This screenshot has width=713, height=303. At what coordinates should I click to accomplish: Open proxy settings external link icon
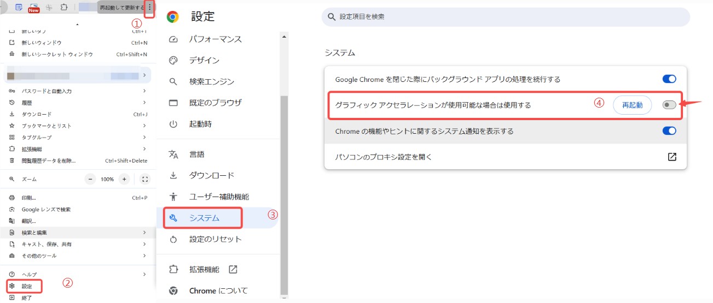pos(672,157)
